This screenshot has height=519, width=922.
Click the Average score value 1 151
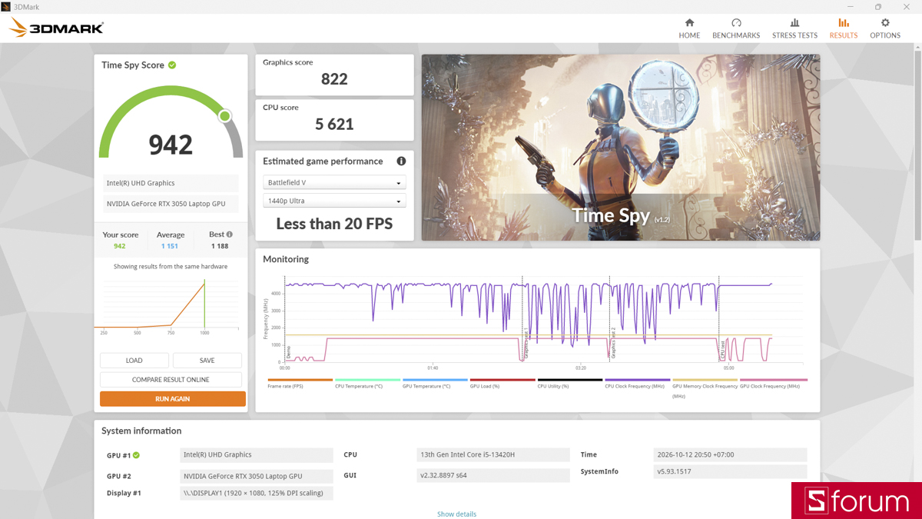tap(170, 246)
